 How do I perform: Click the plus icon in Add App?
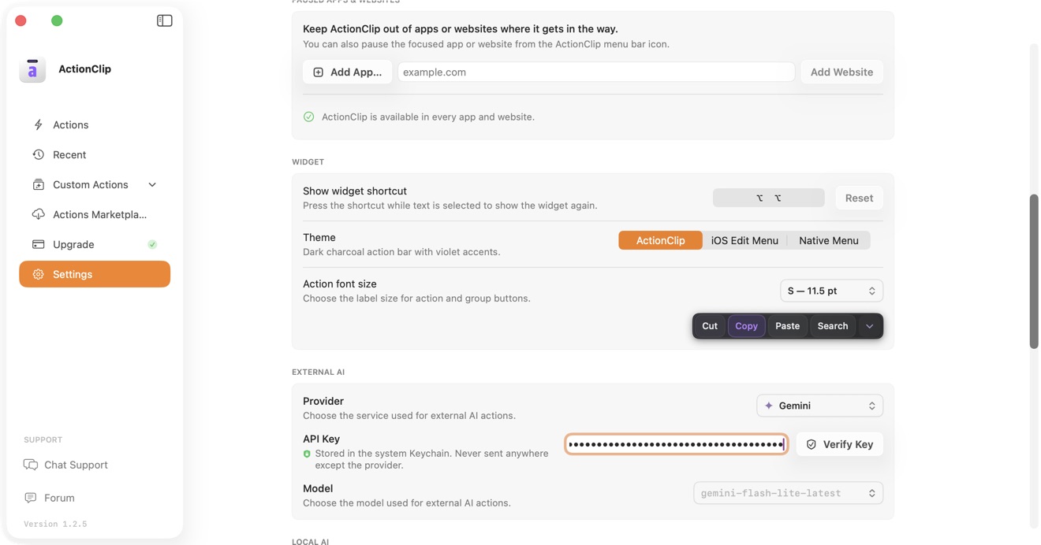pyautogui.click(x=318, y=72)
